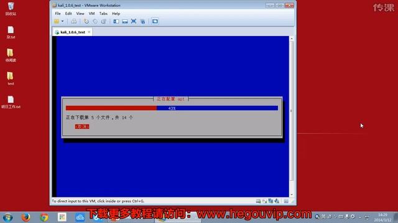Select the yellow folder above the test folder

tap(11, 55)
